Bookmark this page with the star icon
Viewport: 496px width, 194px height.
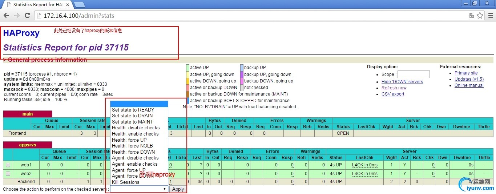(480, 16)
